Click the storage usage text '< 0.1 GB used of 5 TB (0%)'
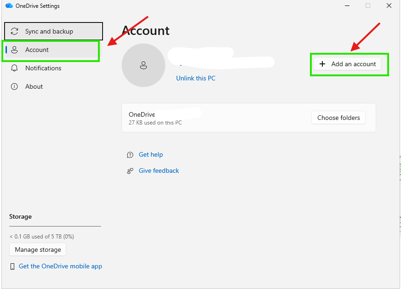 click(42, 237)
